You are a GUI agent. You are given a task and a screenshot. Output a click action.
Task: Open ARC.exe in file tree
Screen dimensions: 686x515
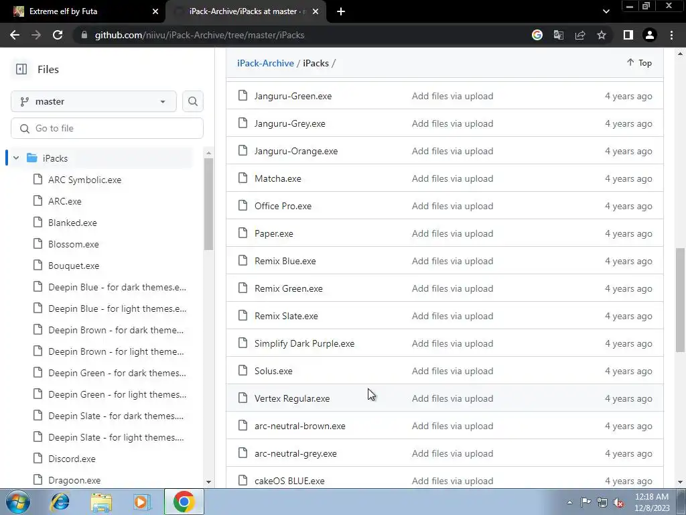65,201
